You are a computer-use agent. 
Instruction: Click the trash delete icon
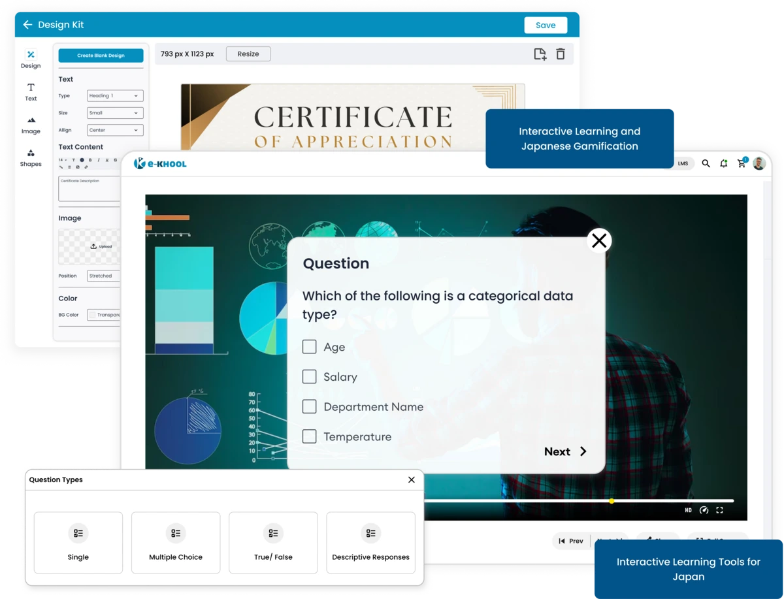tap(561, 54)
